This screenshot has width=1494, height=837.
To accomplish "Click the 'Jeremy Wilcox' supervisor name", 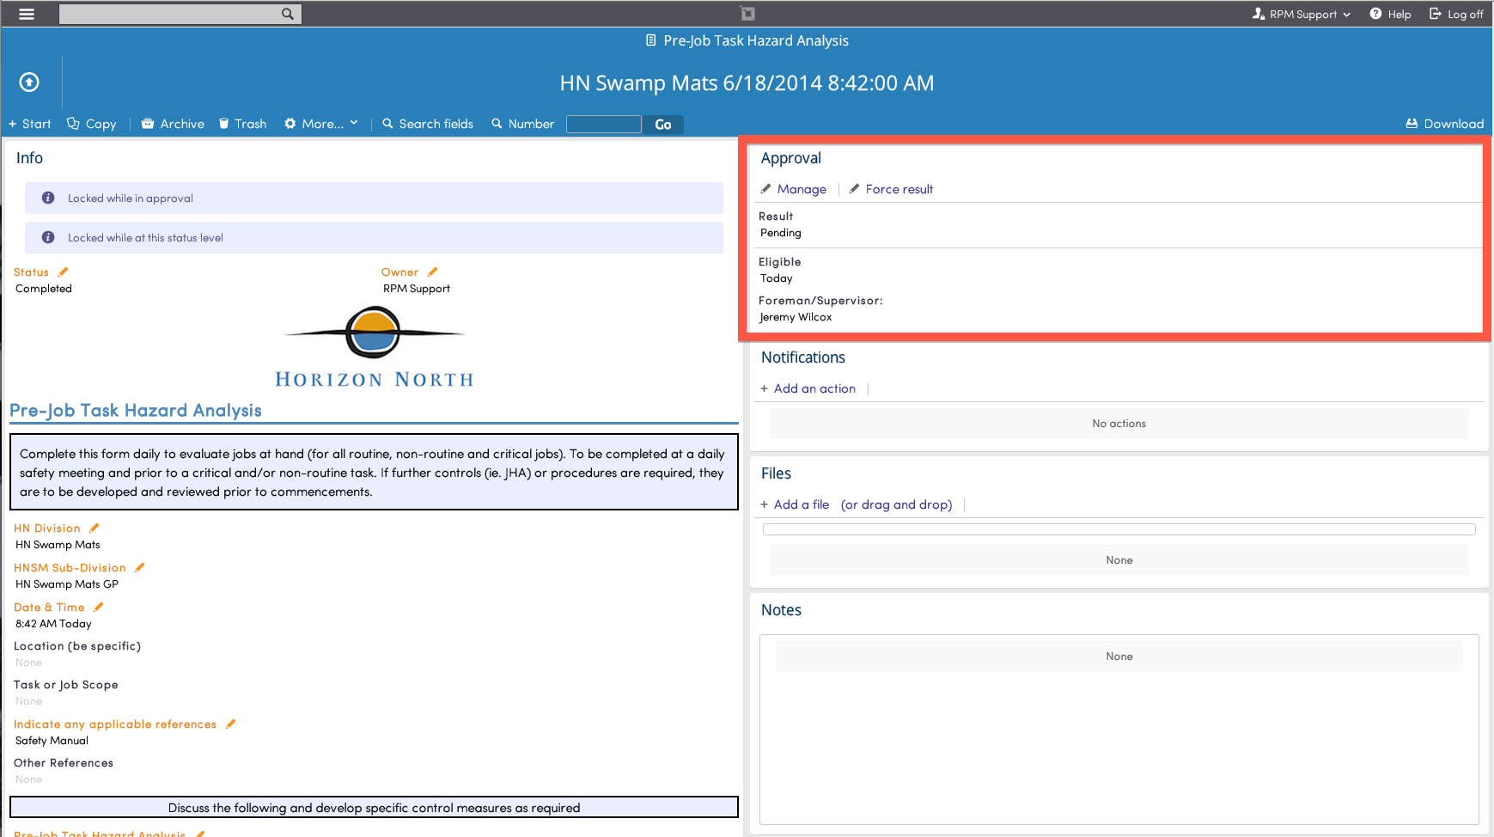I will point(796,317).
